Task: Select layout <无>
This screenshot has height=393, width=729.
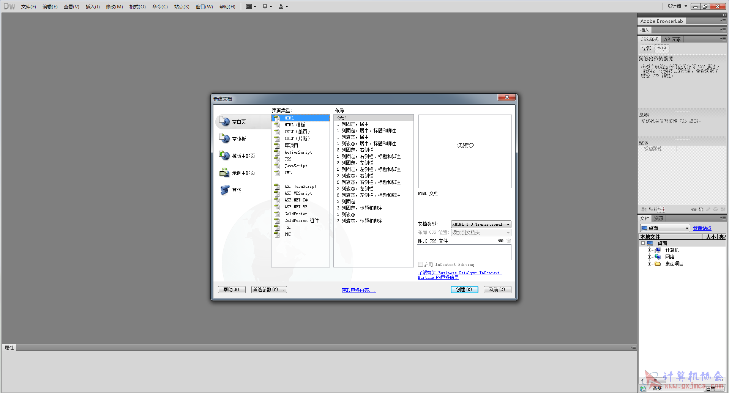Action: (x=373, y=118)
